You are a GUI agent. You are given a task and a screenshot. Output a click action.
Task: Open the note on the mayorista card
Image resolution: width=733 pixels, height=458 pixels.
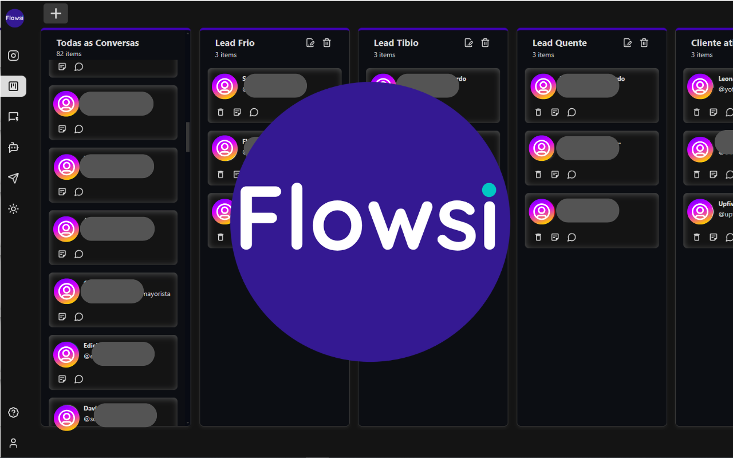(62, 317)
